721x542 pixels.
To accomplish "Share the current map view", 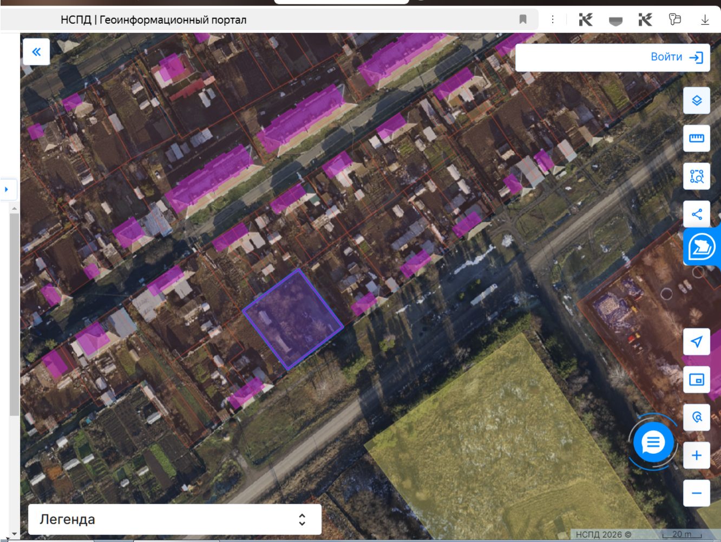I will (697, 214).
